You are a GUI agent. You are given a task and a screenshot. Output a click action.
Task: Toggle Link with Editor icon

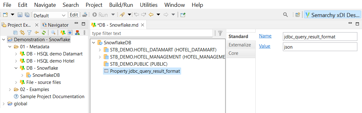tap(22, 33)
